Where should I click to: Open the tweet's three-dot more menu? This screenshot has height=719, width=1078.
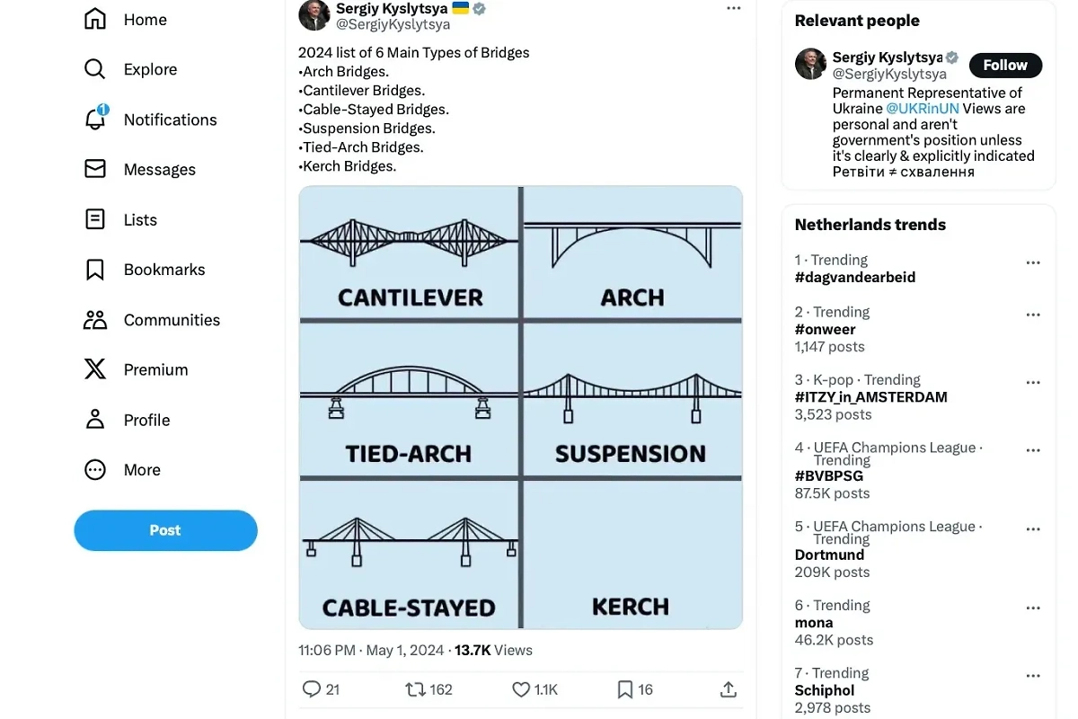734,8
